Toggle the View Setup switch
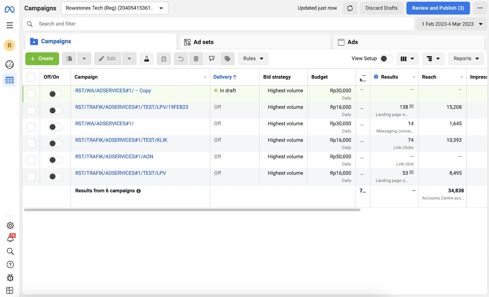The height and width of the screenshot is (297, 489). point(386,59)
